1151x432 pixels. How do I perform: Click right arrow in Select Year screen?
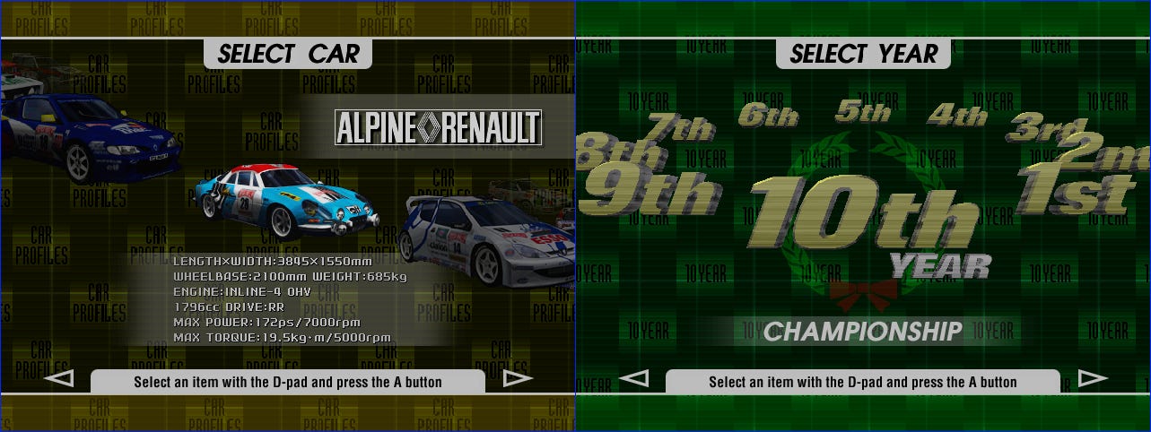click(x=1093, y=379)
